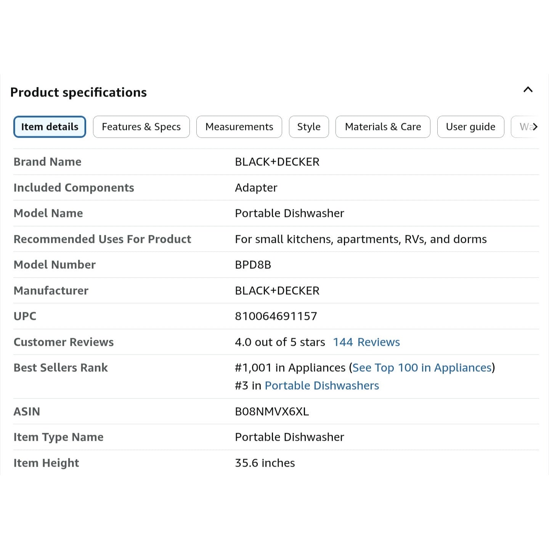Click the Product specifications heading
The image size is (549, 549).
click(79, 92)
